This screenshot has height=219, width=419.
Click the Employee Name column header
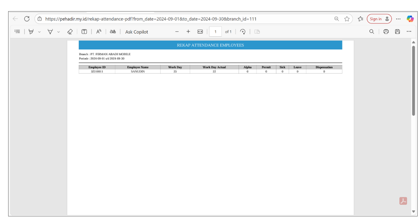tap(138, 67)
